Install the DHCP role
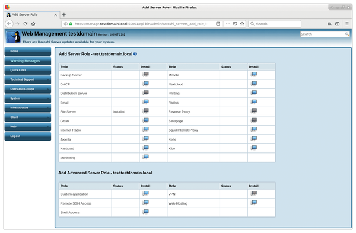 pyautogui.click(x=145, y=84)
